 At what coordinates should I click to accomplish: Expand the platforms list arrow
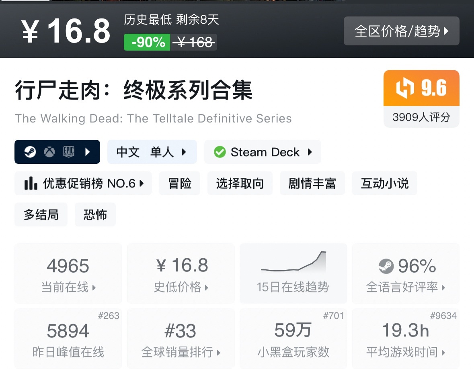coord(88,152)
